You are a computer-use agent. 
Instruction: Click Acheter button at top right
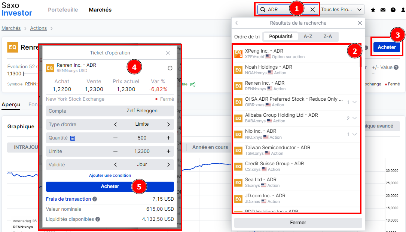click(x=387, y=47)
